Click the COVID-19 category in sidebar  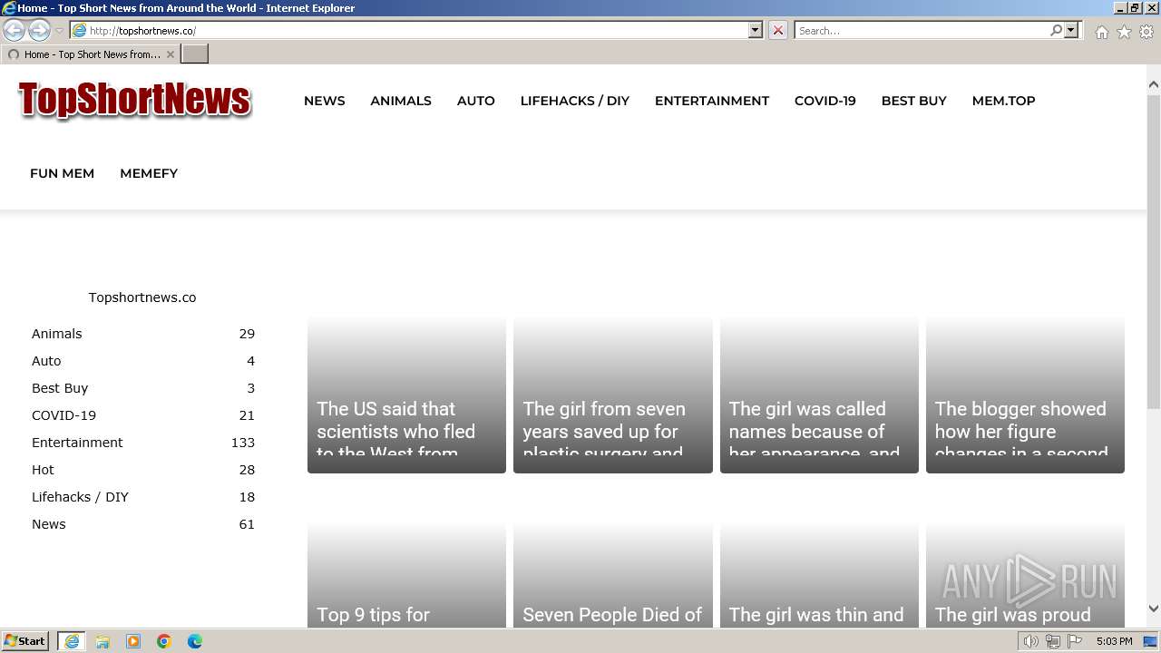tap(63, 415)
